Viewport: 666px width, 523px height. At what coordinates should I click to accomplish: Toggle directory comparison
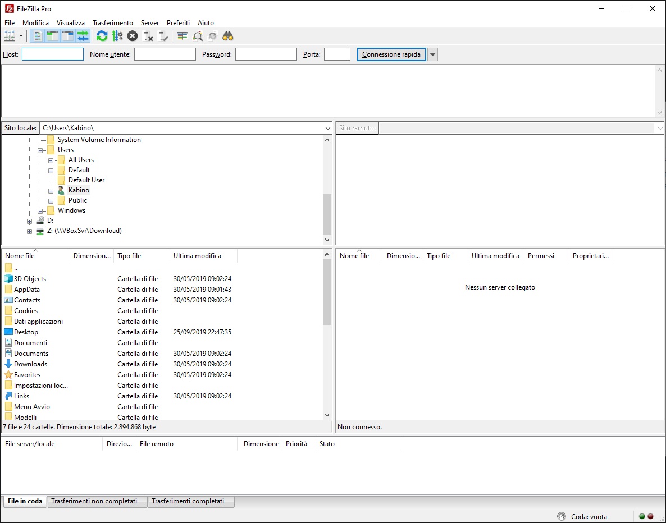click(198, 36)
